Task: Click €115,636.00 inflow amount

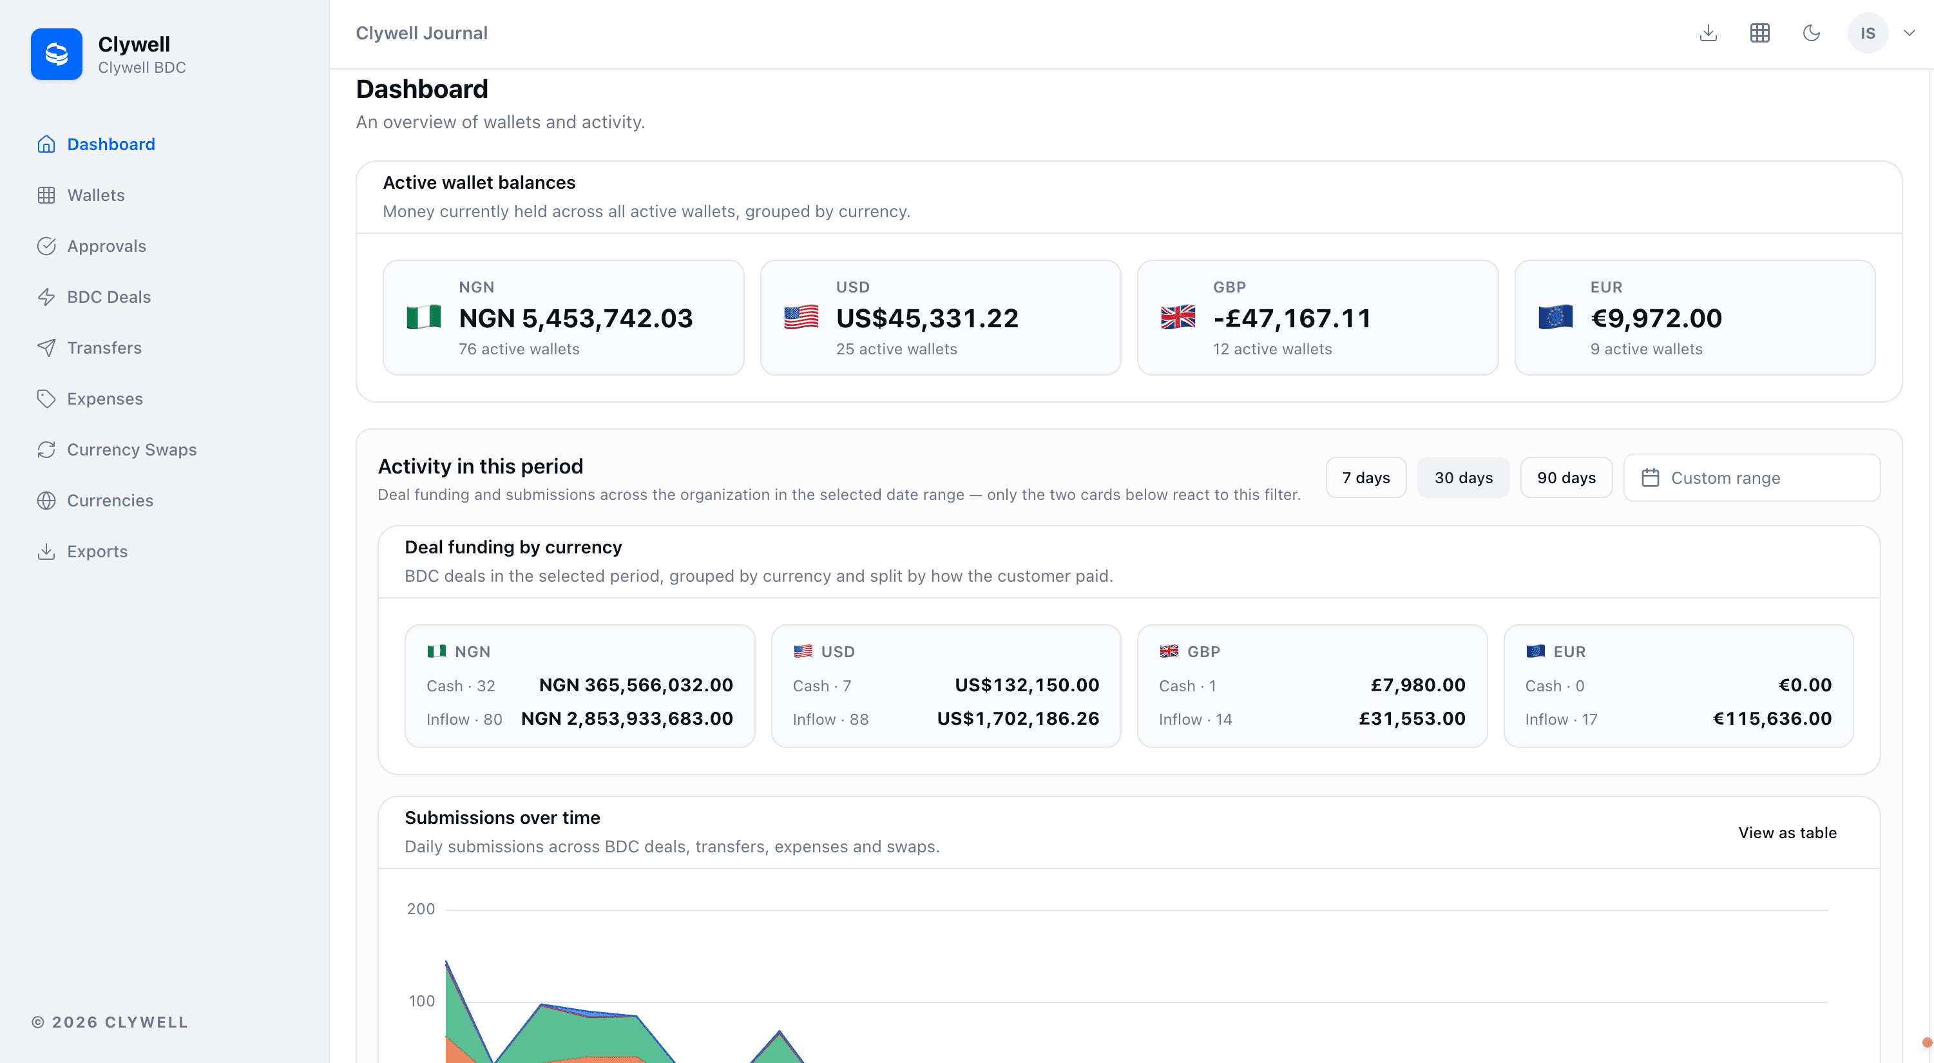Action: (x=1772, y=718)
